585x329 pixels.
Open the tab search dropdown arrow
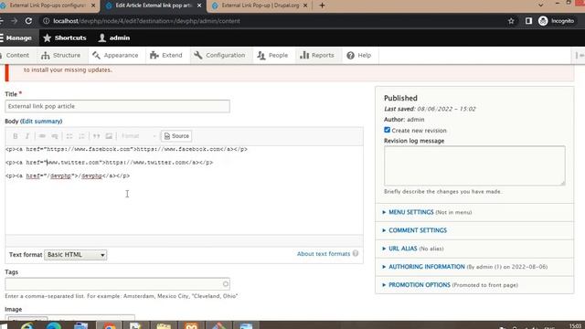coord(540,5)
